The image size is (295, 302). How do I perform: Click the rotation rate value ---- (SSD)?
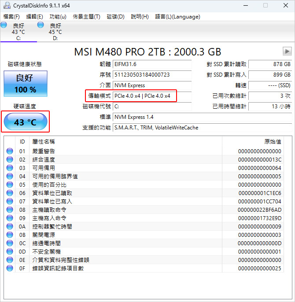pyautogui.click(x=270, y=85)
